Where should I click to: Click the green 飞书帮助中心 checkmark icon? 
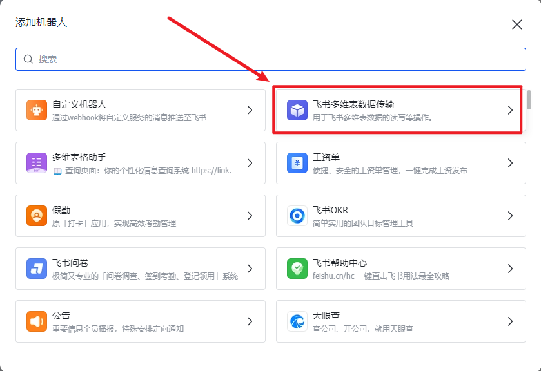coord(297,269)
